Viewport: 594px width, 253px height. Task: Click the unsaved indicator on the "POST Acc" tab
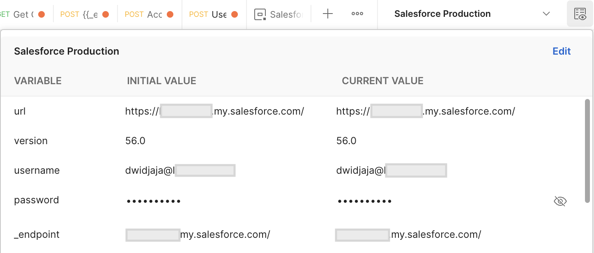pos(171,14)
